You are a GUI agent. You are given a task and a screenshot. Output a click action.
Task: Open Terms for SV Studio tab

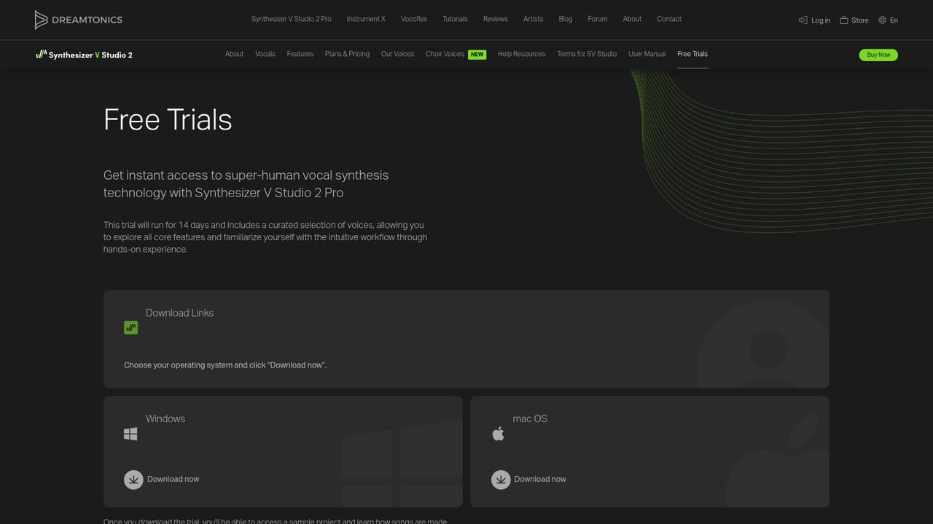coord(587,54)
